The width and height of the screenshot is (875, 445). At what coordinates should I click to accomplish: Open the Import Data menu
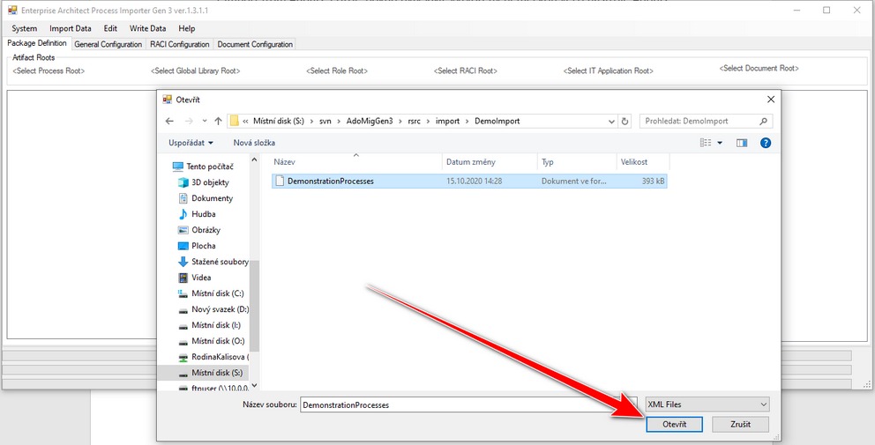coord(71,28)
